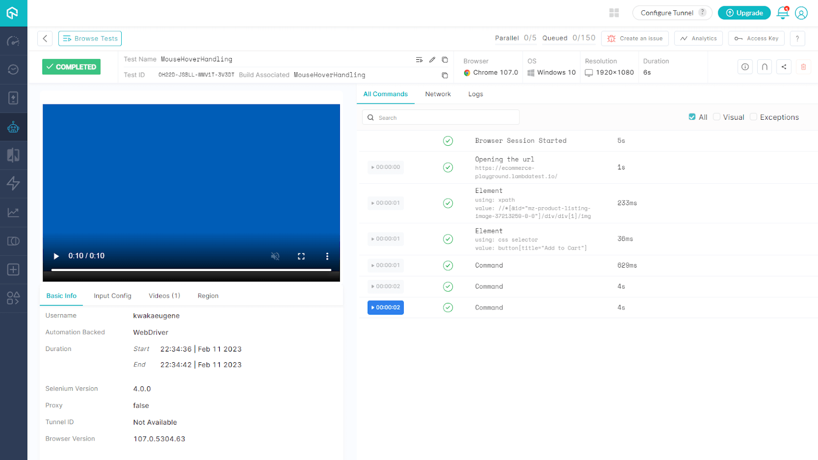Open the real device lightning-phone icon in the sidebar
The image size is (818, 460).
tap(13, 98)
